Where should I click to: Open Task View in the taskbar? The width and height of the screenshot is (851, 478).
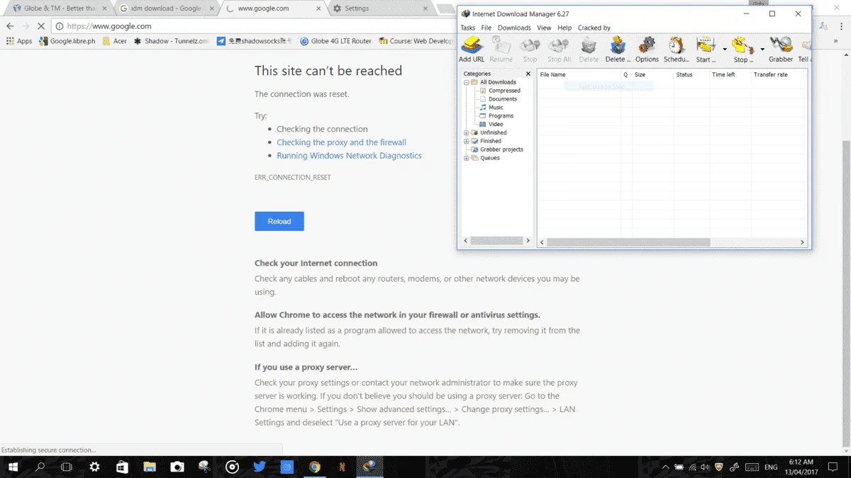67,467
